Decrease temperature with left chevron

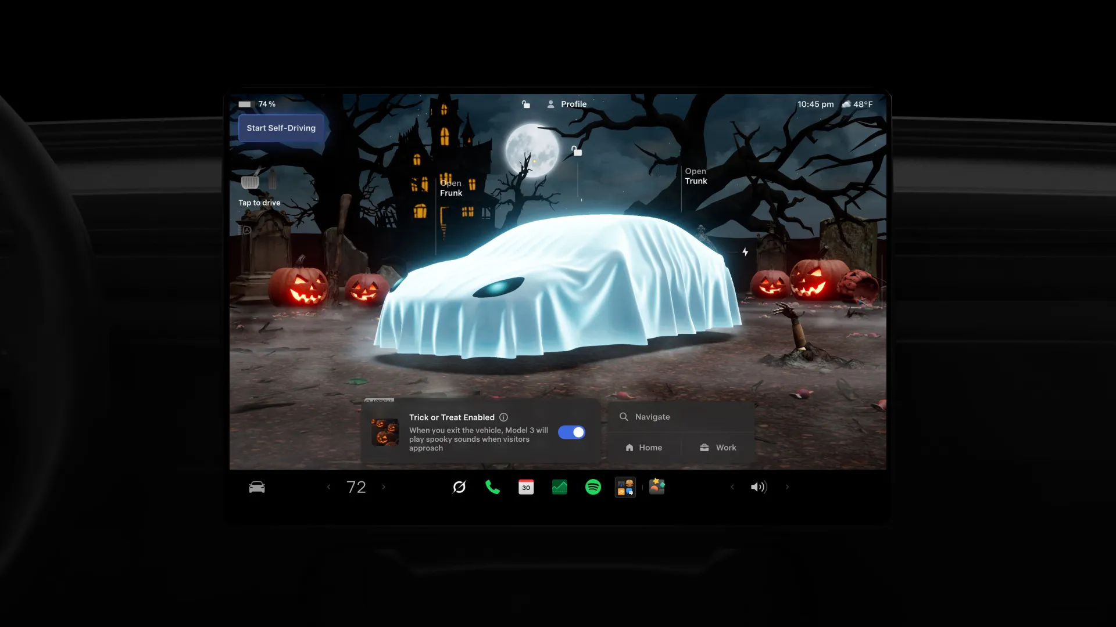point(329,487)
